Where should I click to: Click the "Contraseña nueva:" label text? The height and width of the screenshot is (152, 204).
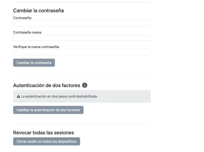tap(27, 32)
